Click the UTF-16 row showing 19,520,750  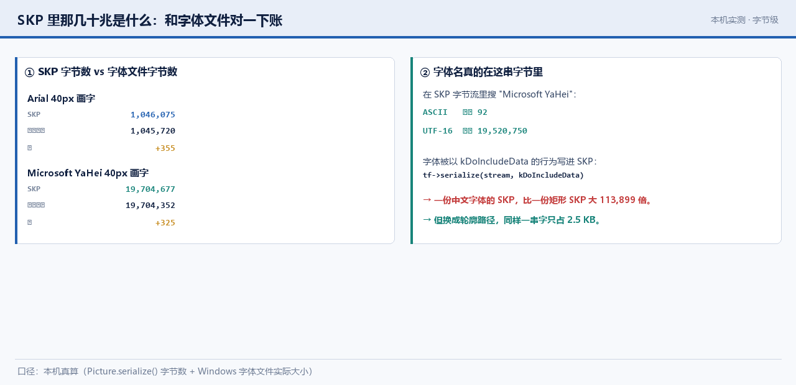click(475, 131)
